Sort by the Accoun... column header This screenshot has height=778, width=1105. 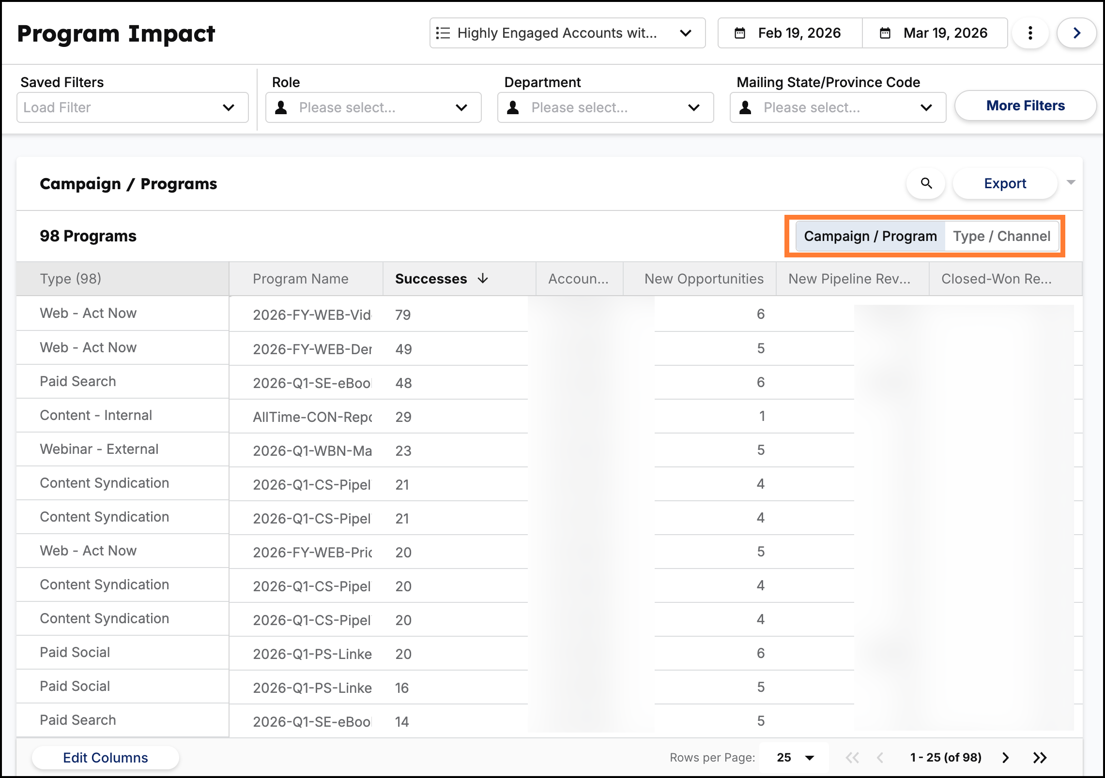580,279
